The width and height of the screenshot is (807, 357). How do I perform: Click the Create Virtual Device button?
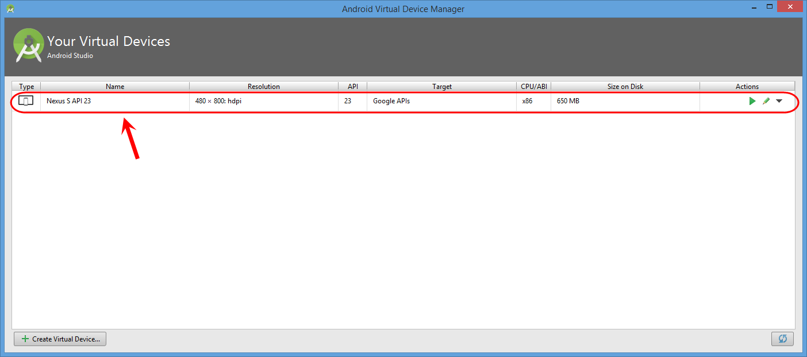click(x=60, y=339)
